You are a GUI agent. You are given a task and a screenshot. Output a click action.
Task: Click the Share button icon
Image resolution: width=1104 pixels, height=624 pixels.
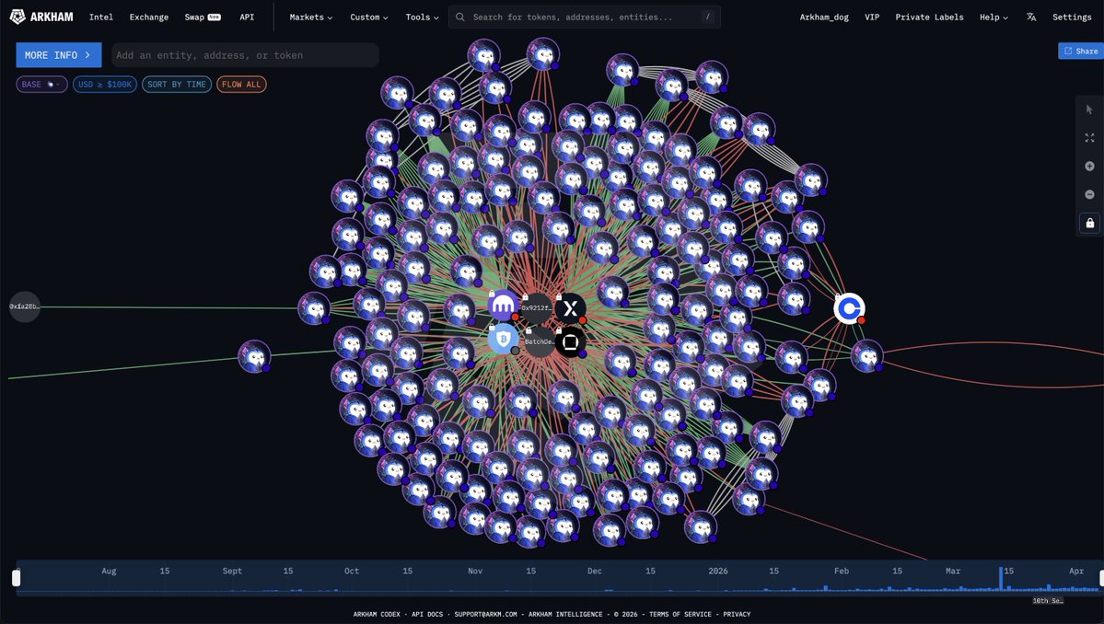[1068, 51]
